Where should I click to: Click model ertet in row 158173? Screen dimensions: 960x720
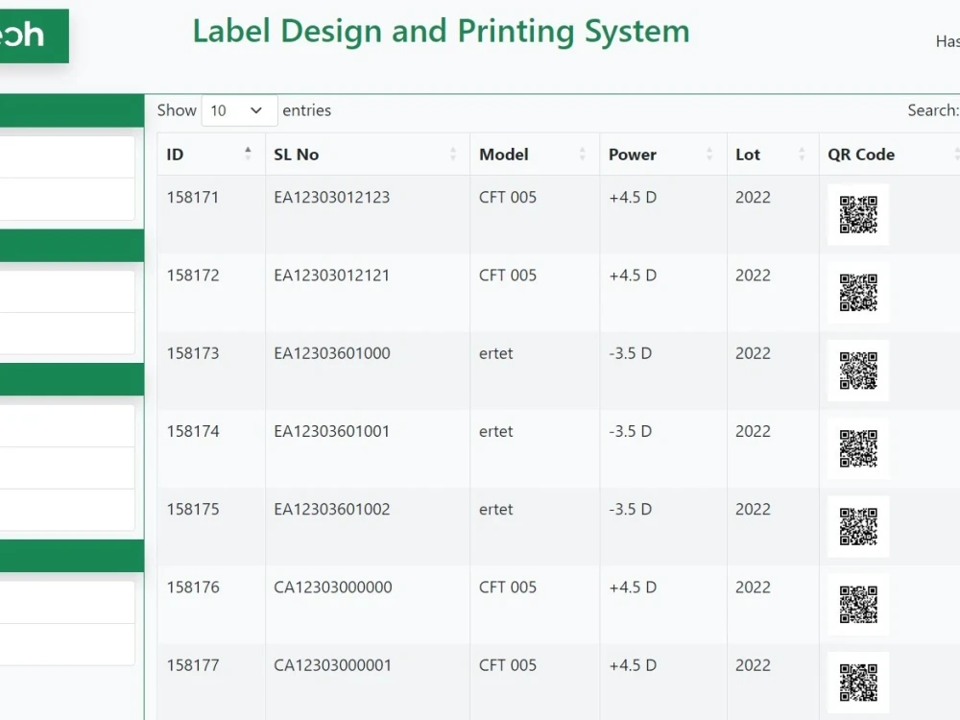[x=496, y=353]
